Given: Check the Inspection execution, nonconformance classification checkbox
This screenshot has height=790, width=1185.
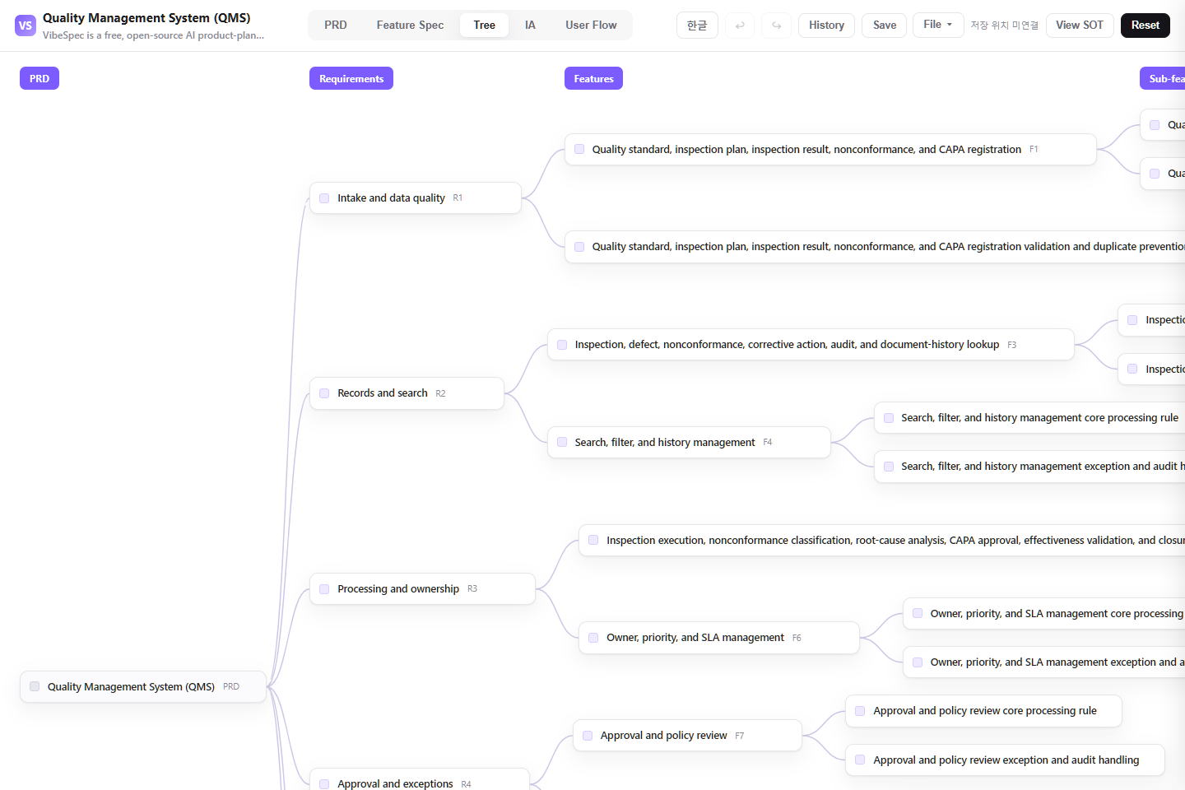Looking at the screenshot, I should coord(593,540).
